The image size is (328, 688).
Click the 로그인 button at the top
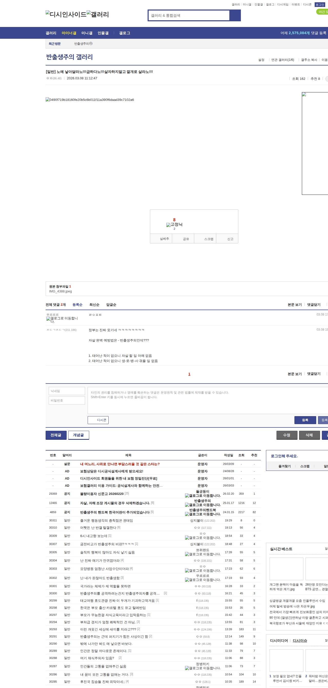point(320,5)
